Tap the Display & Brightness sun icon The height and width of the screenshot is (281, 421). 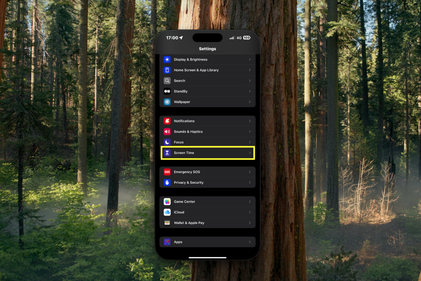167,60
